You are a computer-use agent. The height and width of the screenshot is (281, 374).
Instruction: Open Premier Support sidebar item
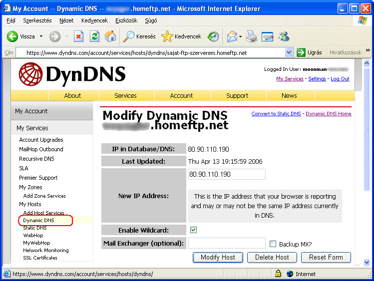click(38, 178)
